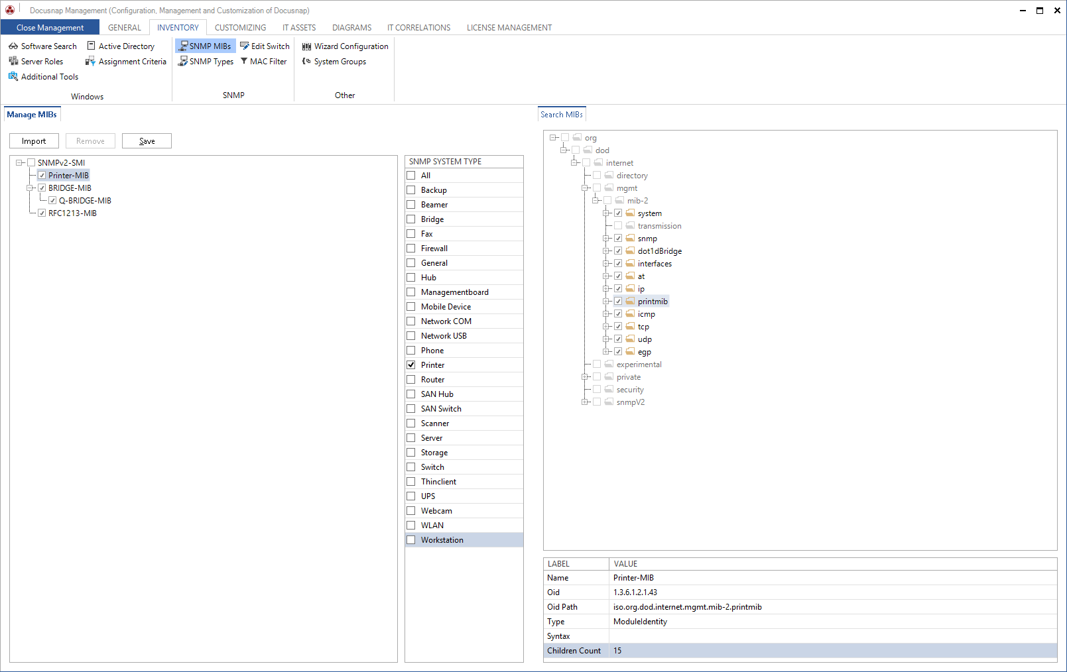
Task: Check the Firewall system type checkbox
Action: (411, 248)
